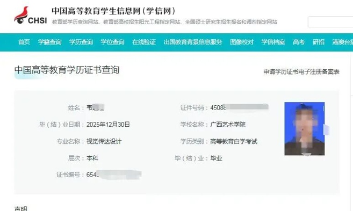Open 出国教育背景信息服务 menu item
Image resolution: width=353 pixels, height=211 pixels.
coord(193,42)
